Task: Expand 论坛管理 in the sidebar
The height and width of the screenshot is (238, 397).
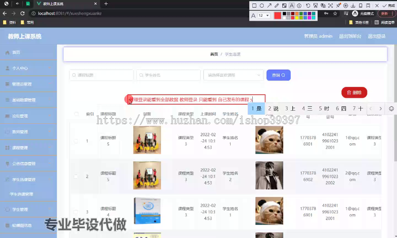Action: (28, 116)
